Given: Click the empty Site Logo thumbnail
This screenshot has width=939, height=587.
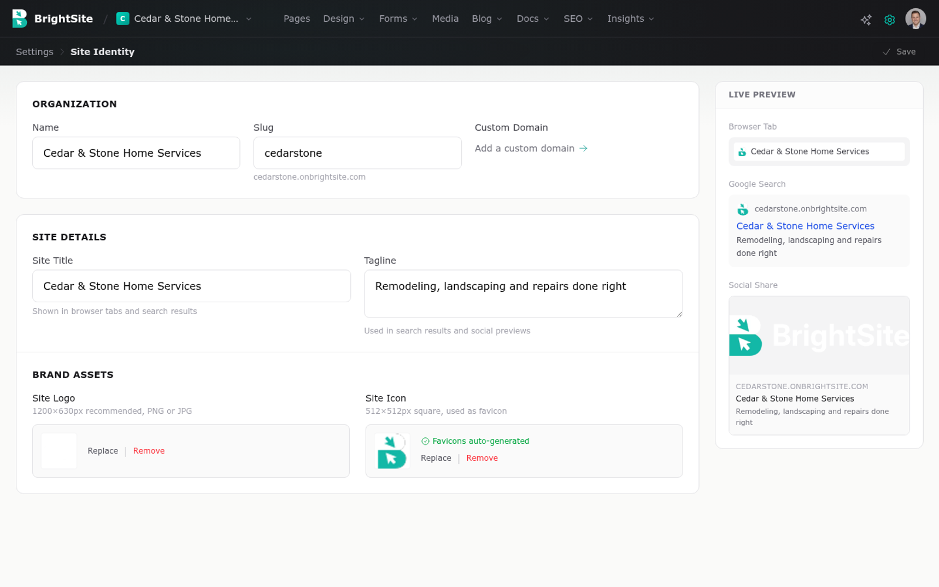Looking at the screenshot, I should coord(59,451).
